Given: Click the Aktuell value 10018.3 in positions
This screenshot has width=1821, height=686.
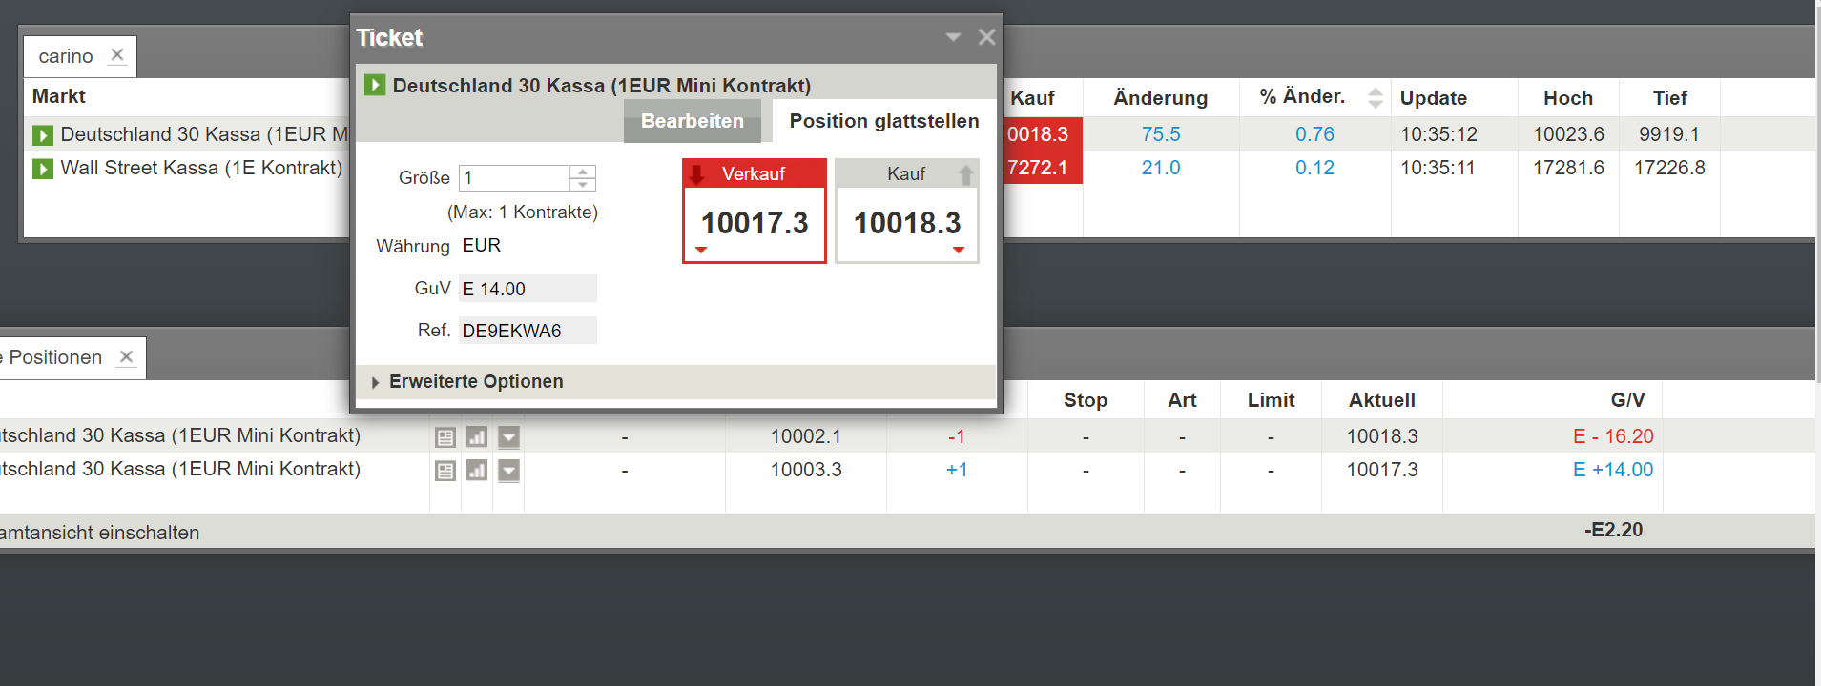Looking at the screenshot, I should (x=1382, y=436).
